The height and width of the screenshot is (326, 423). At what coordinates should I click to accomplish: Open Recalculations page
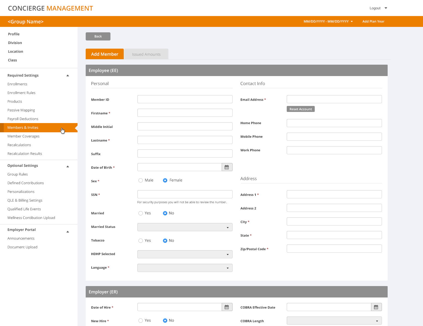point(19,145)
